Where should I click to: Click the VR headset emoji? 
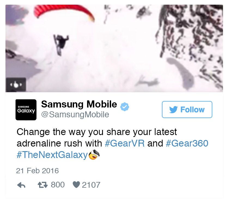pyautogui.click(x=94, y=155)
